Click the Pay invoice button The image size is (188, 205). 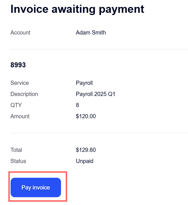click(x=36, y=187)
